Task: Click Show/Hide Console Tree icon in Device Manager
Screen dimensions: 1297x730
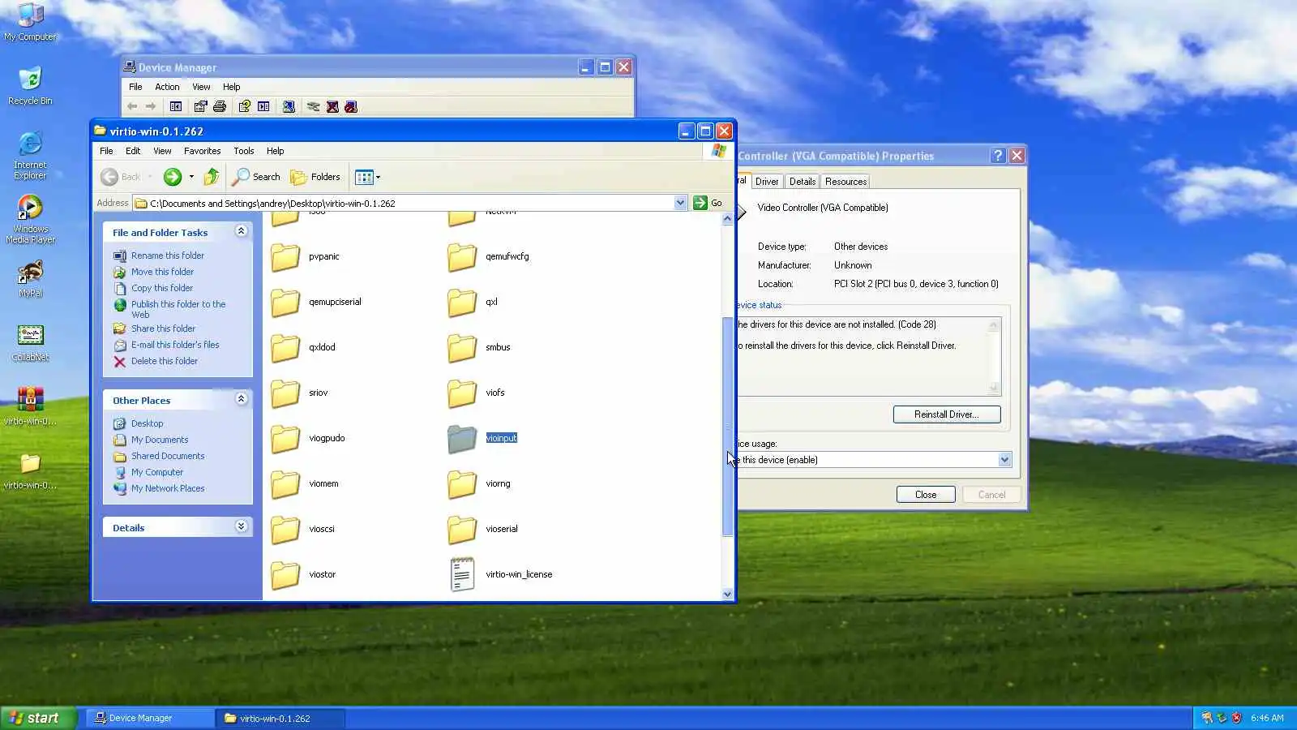Action: (176, 106)
